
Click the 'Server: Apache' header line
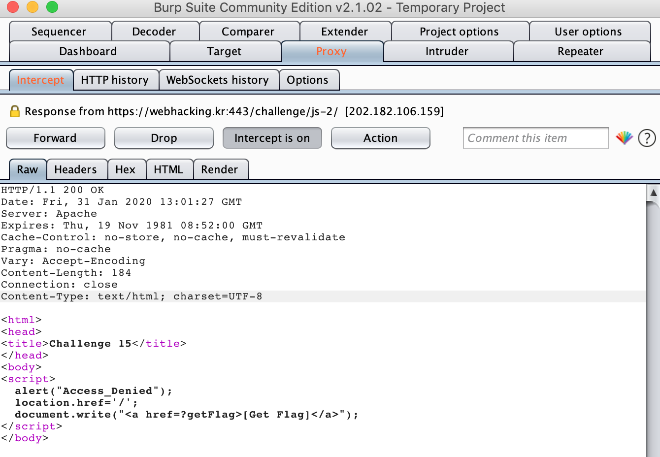tap(49, 213)
